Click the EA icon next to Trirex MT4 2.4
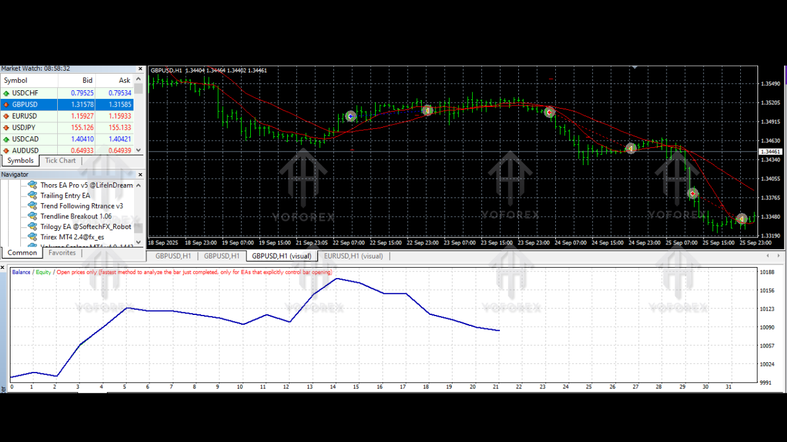Viewport: 787px width, 442px height. click(x=32, y=237)
